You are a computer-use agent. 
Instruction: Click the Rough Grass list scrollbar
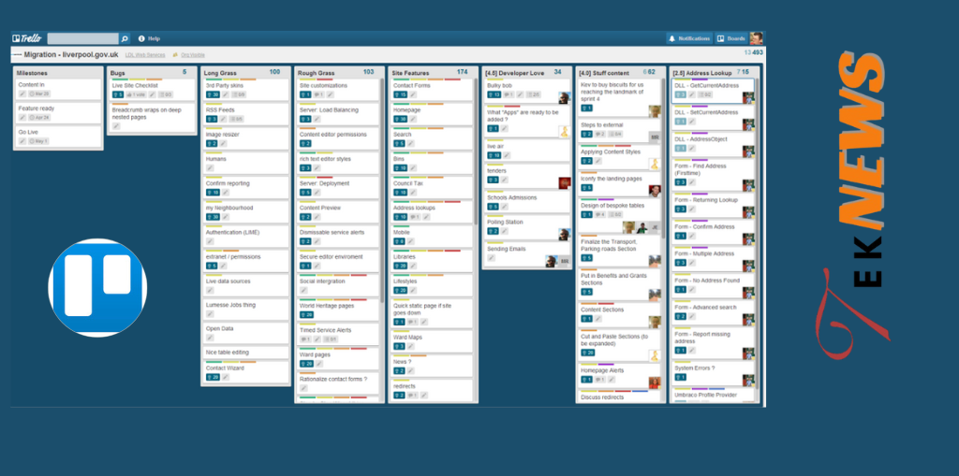tap(382, 190)
